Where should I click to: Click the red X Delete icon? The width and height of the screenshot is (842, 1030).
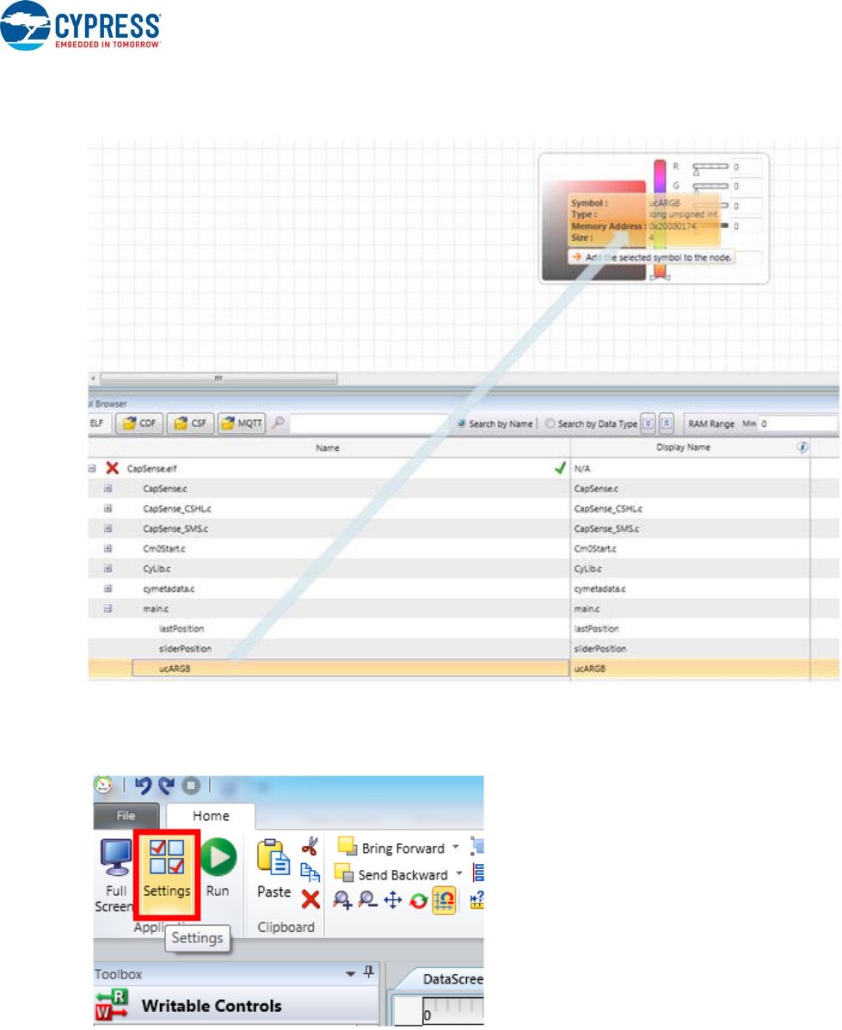(x=310, y=900)
